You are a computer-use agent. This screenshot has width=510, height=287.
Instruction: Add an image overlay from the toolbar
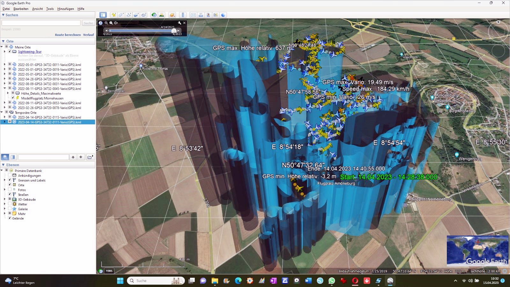[x=136, y=15]
